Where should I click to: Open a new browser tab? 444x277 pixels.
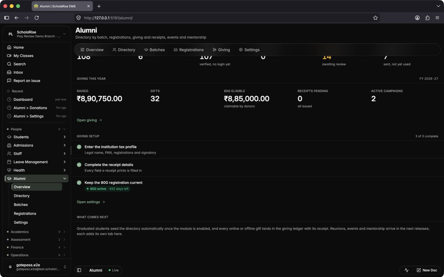click(x=99, y=6)
